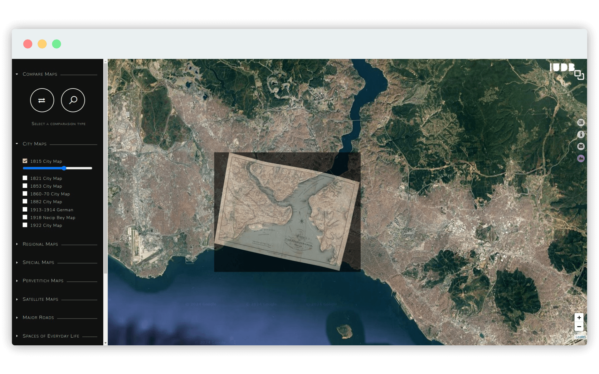The height and width of the screenshot is (374, 599).
Task: Expand the Regional Maps section
Action: coord(40,244)
